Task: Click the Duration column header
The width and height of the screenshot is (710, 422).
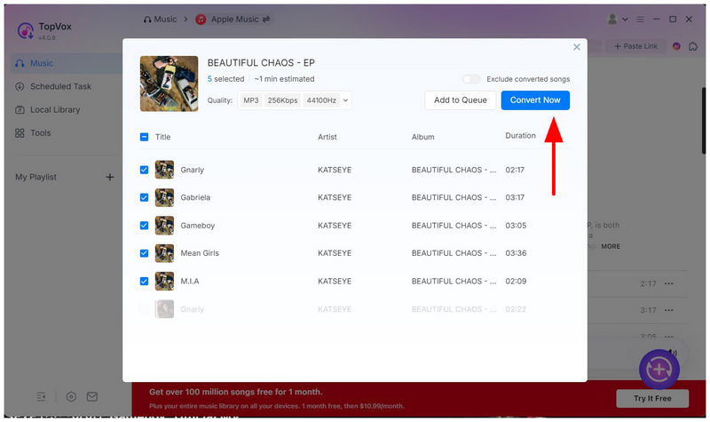Action: click(520, 136)
